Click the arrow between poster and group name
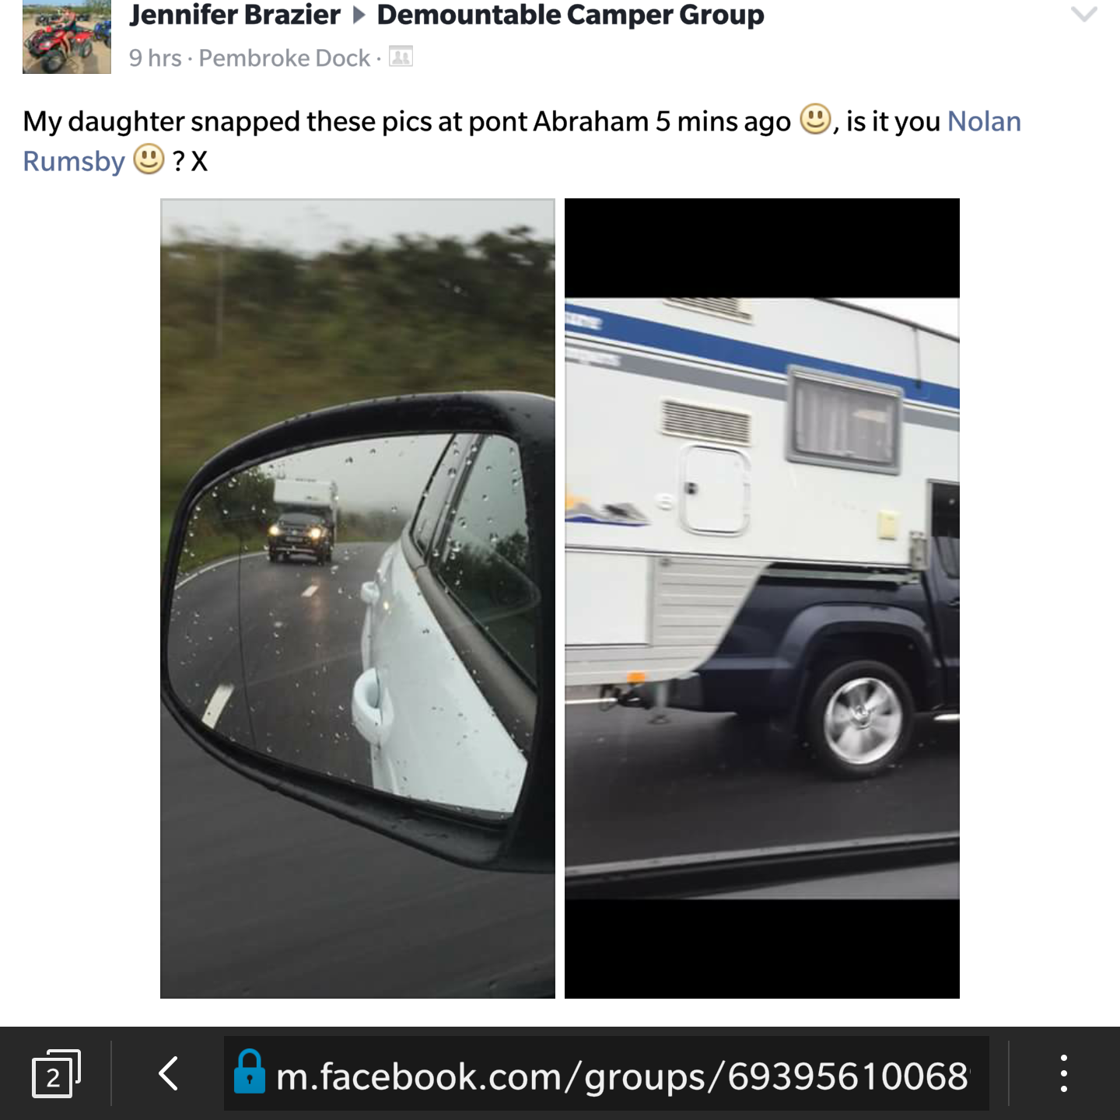1120x1120 pixels. click(359, 15)
